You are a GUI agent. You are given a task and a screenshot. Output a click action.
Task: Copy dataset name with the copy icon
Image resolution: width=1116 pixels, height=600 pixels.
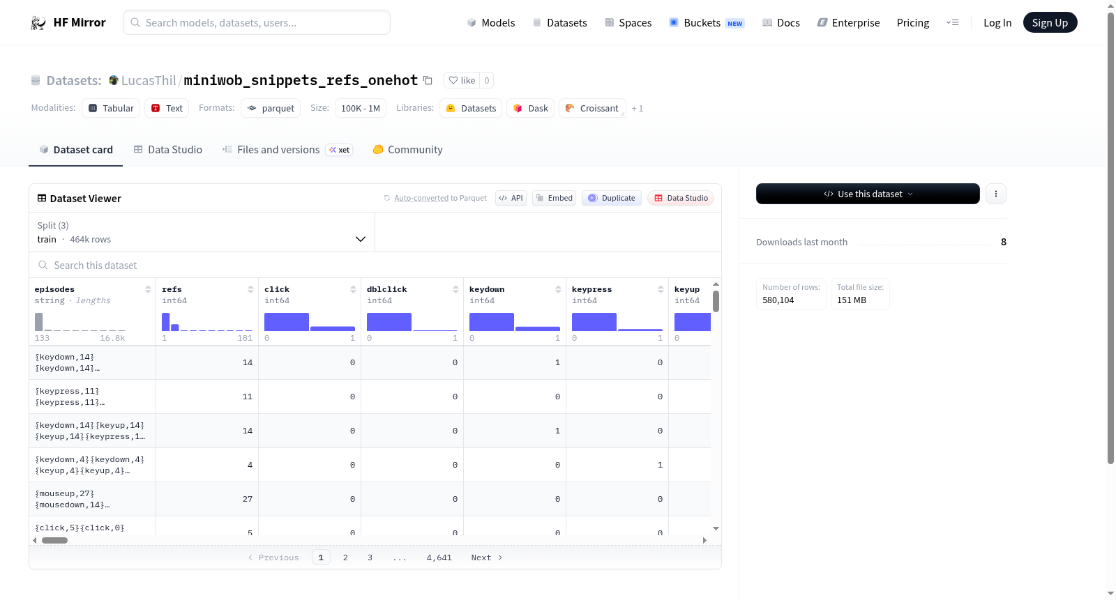point(428,81)
